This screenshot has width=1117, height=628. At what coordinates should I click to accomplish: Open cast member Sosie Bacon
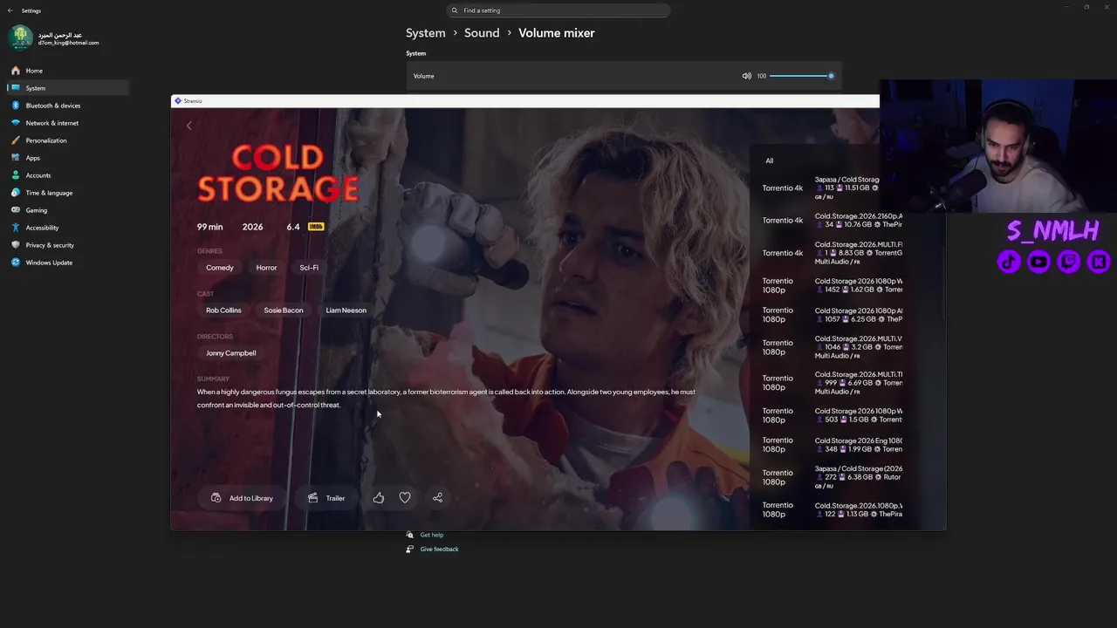coord(284,311)
